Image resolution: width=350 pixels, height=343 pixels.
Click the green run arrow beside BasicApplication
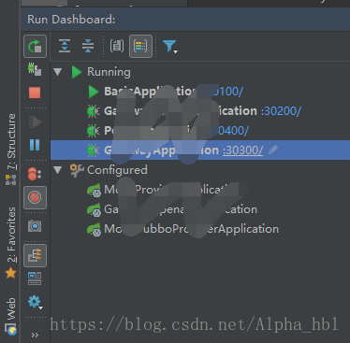[94, 92]
